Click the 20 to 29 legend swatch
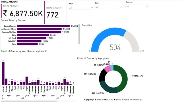The width and height of the screenshot is (182, 102). pos(96,100)
